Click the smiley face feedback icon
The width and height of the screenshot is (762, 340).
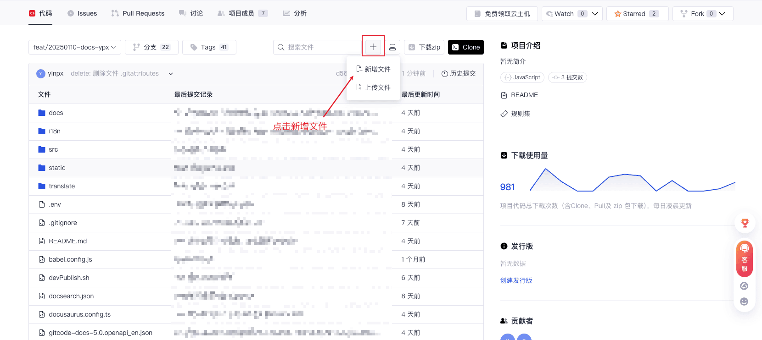click(x=745, y=302)
